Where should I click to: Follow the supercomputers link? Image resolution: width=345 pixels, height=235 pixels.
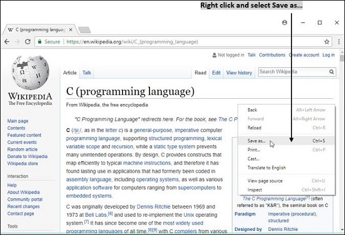[x=197, y=187]
